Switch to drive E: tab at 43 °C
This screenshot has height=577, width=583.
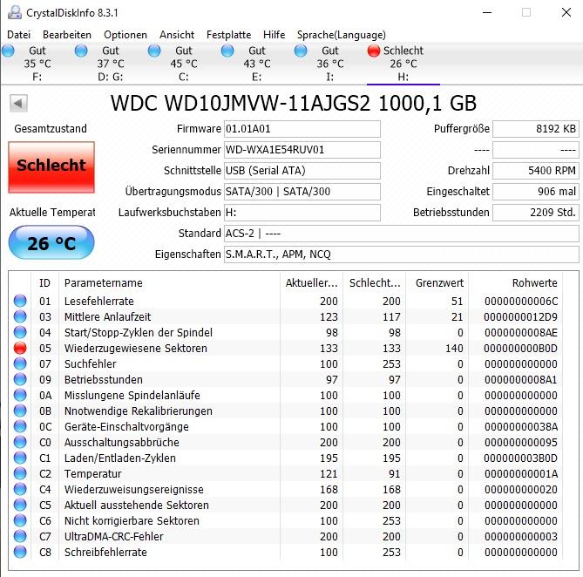click(x=257, y=64)
